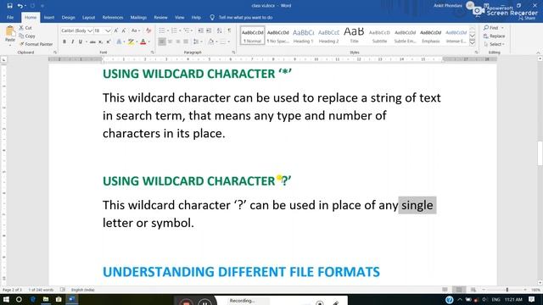Show paragraph marks (pilcrow)
The image size is (543, 305).
click(229, 30)
